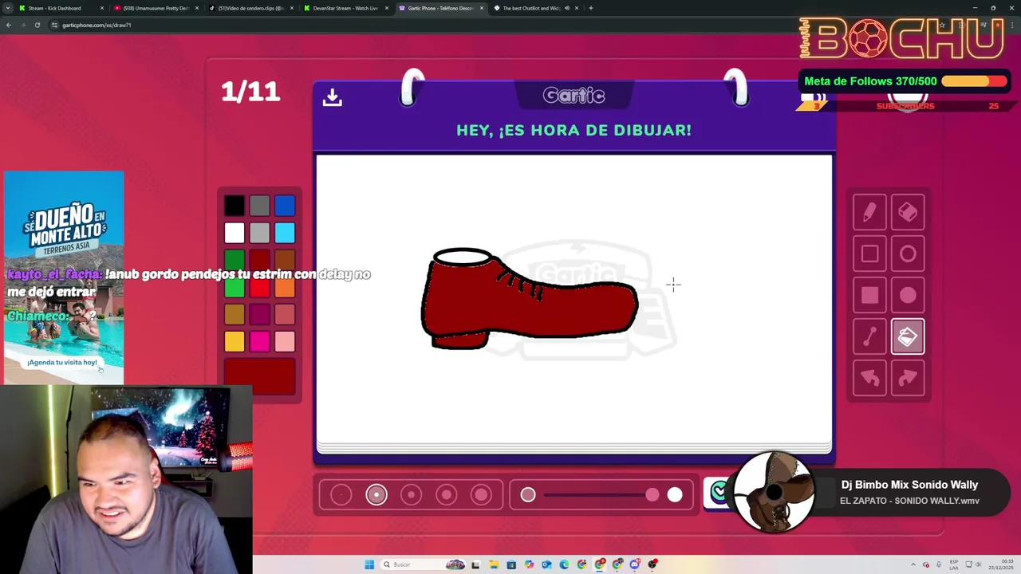The width and height of the screenshot is (1021, 574).
Task: Undo the last drawing stroke
Action: 869,378
